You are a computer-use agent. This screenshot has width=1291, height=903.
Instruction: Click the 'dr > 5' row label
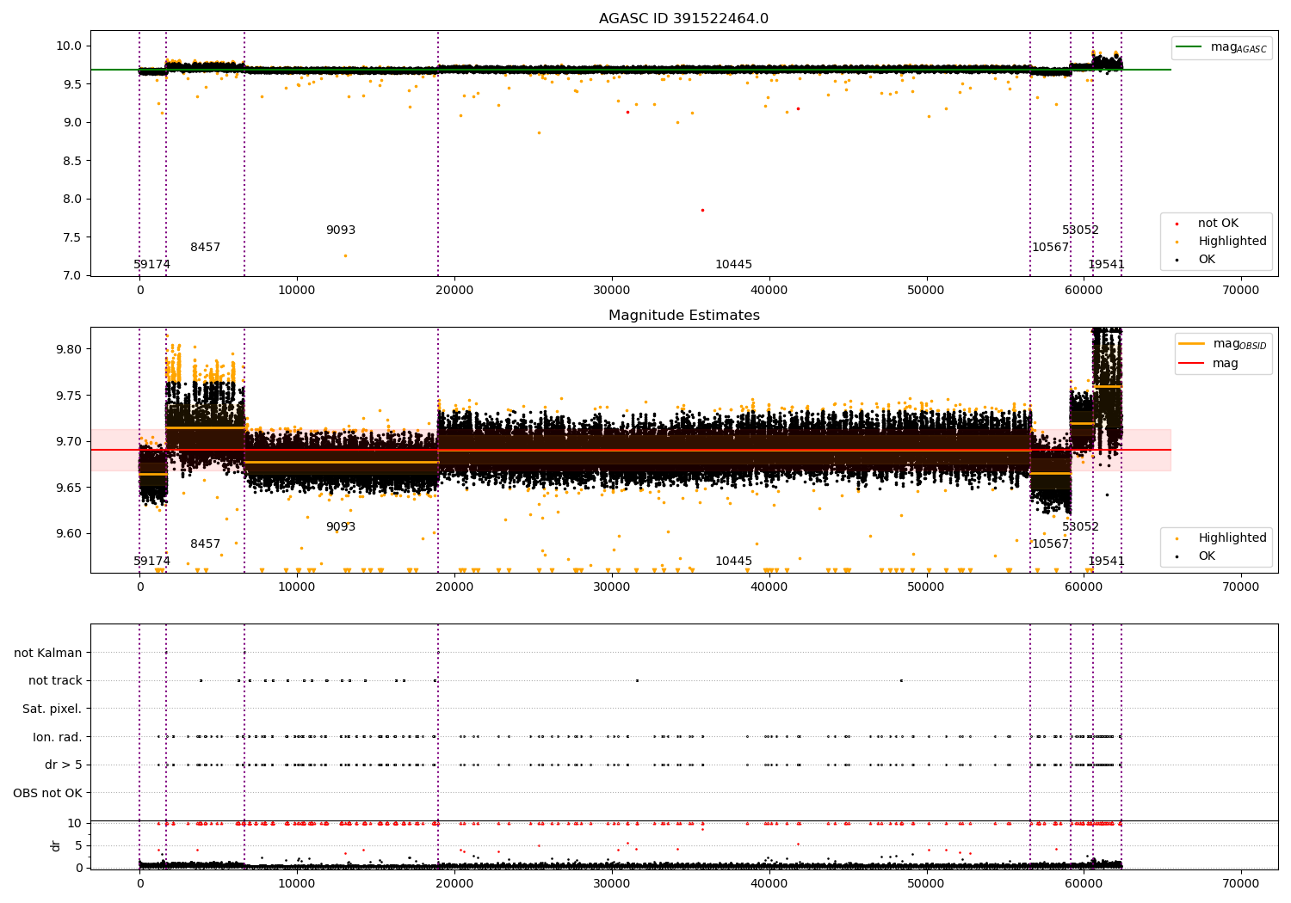[64, 765]
